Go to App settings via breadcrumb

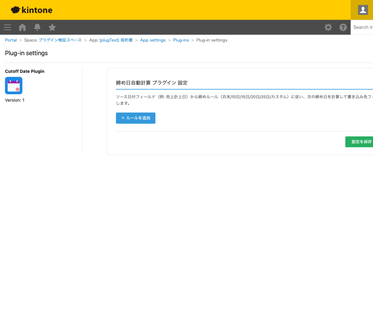pyautogui.click(x=153, y=40)
